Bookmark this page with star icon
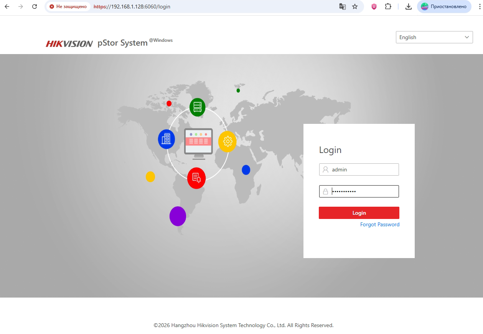483x334 pixels. 355,7
